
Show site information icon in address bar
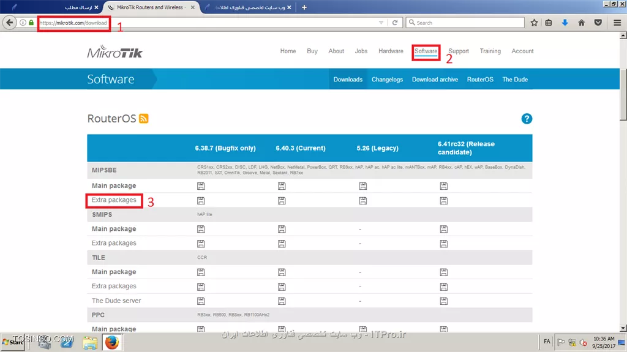23,23
